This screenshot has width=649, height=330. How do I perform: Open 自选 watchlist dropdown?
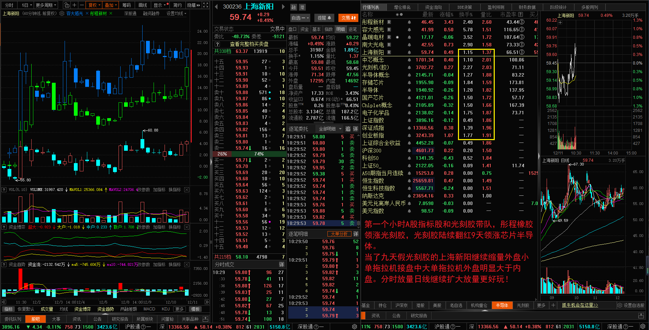pos(300,18)
